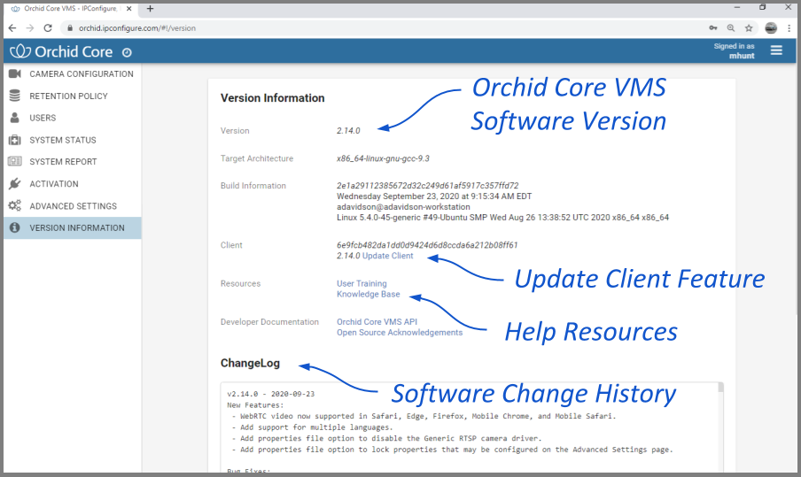Click the Target Architecture label

click(x=257, y=158)
